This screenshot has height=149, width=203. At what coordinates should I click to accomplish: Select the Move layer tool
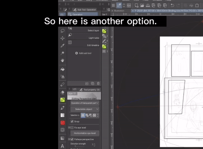(x=62, y=38)
